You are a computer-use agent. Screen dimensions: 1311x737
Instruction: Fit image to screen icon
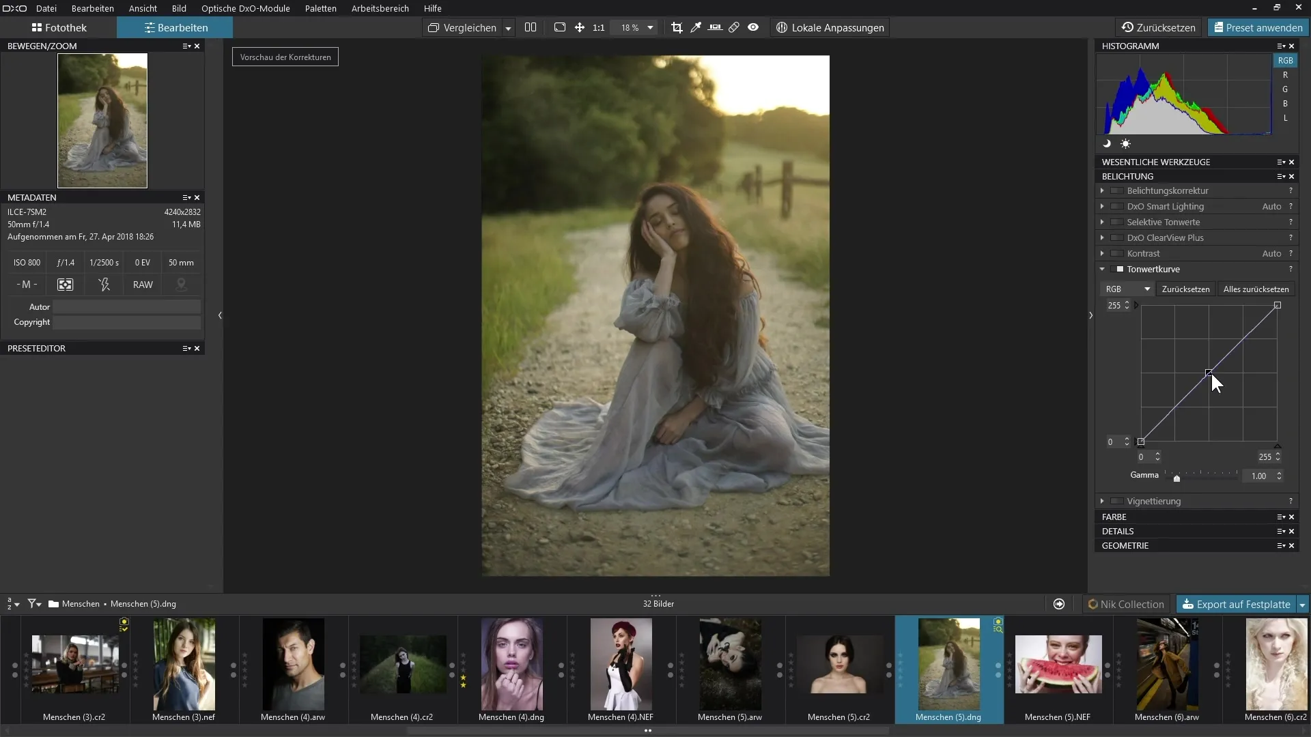tap(560, 27)
